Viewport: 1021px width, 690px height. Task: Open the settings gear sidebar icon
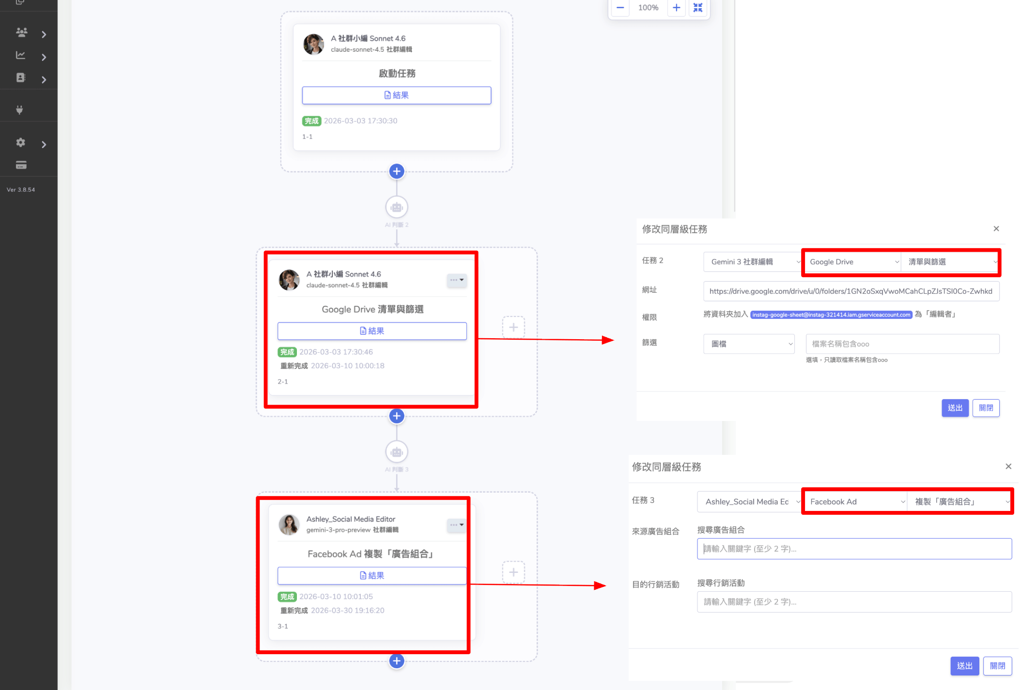pos(20,142)
